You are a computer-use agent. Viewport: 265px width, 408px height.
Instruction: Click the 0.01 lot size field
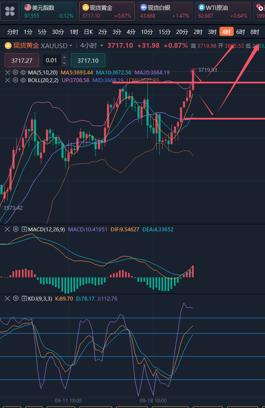coord(52,60)
